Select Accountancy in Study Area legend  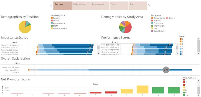[158, 18]
